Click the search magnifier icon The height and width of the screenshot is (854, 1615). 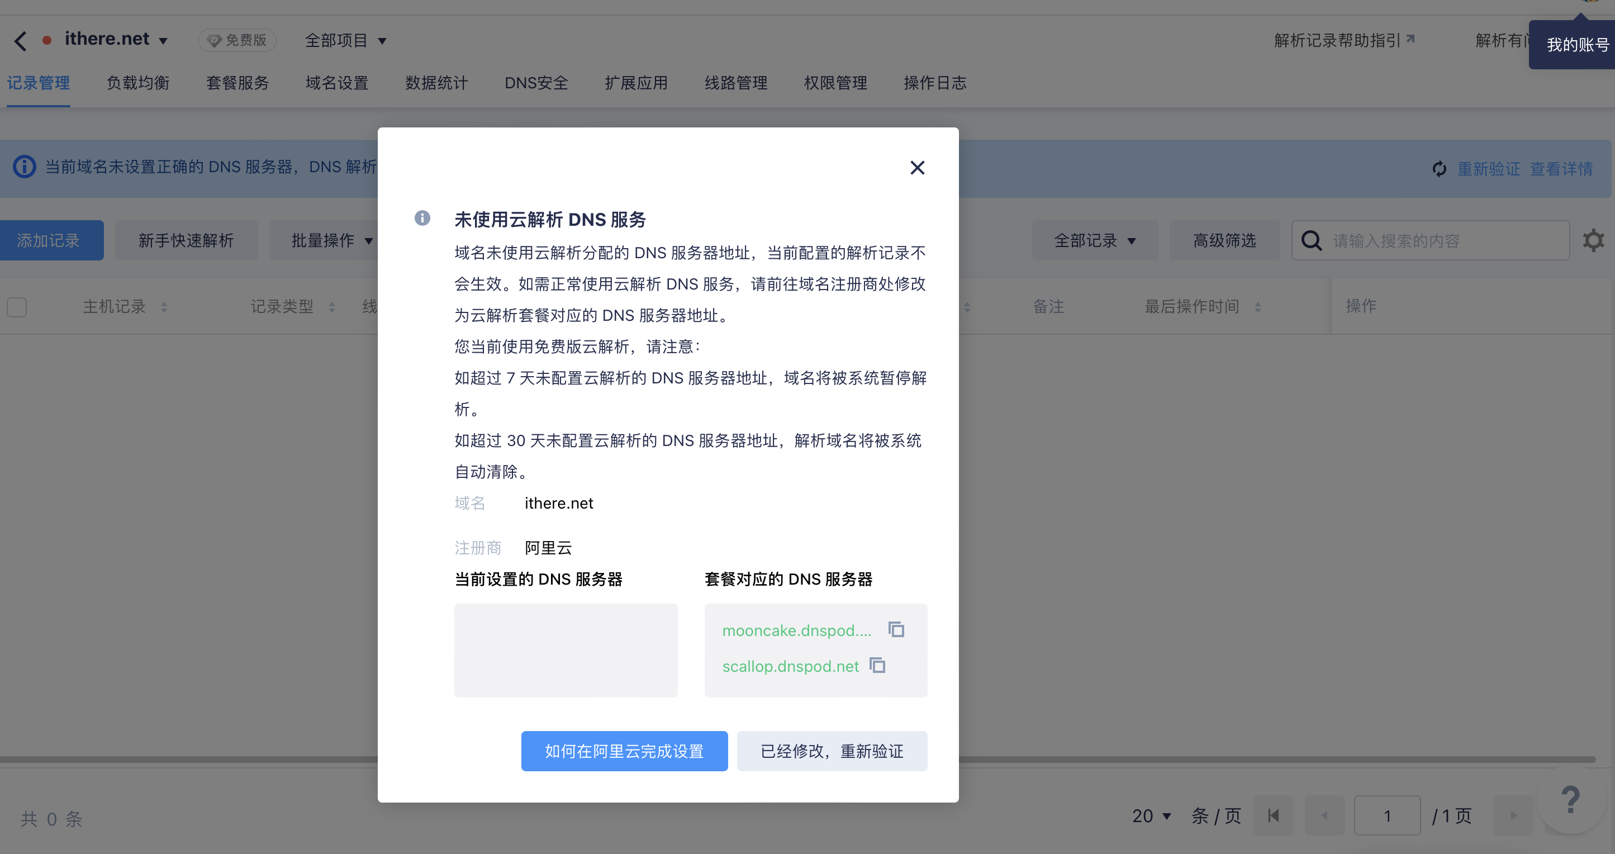click(x=1312, y=241)
